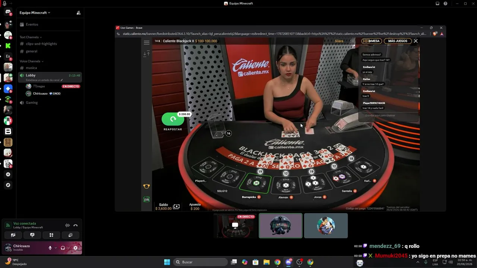Open the gold medal icon in game sidebar
477x268 pixels.
coord(146,186)
